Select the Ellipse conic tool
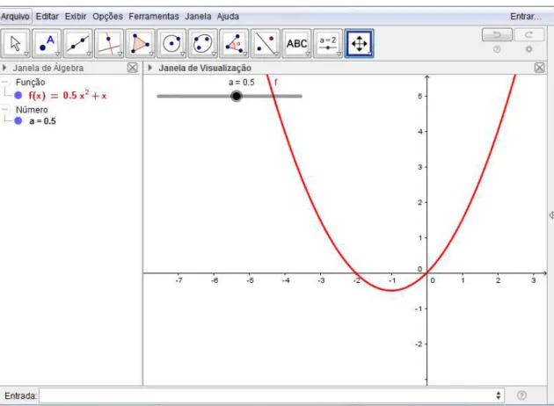 203,44
